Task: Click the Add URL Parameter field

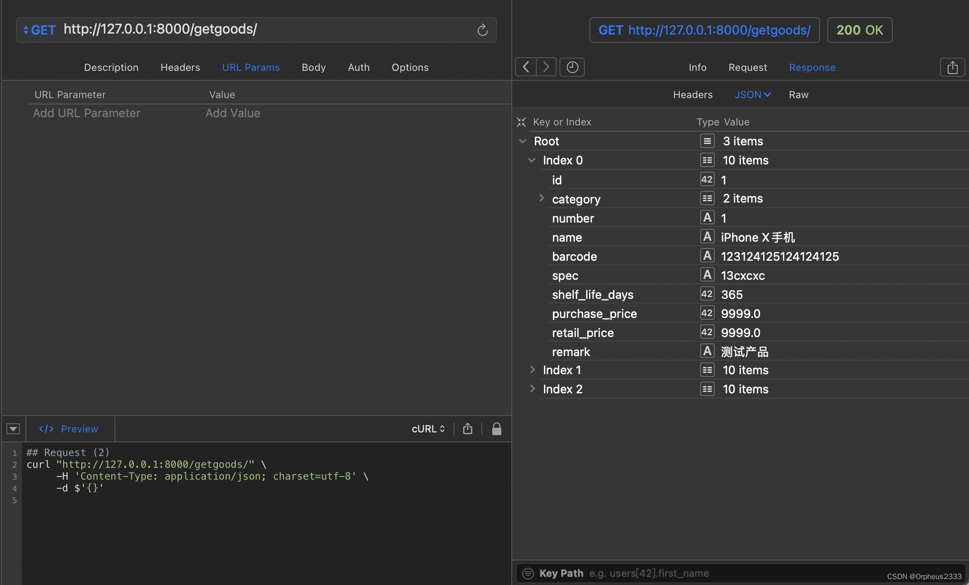Action: click(87, 113)
